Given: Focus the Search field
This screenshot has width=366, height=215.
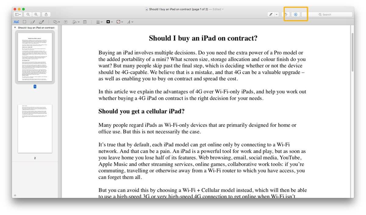Looking at the screenshot, I should pos(327,14).
